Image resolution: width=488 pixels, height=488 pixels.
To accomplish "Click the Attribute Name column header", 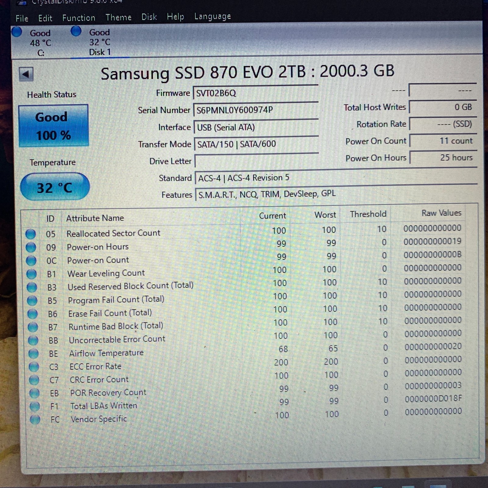I will tap(95, 218).
